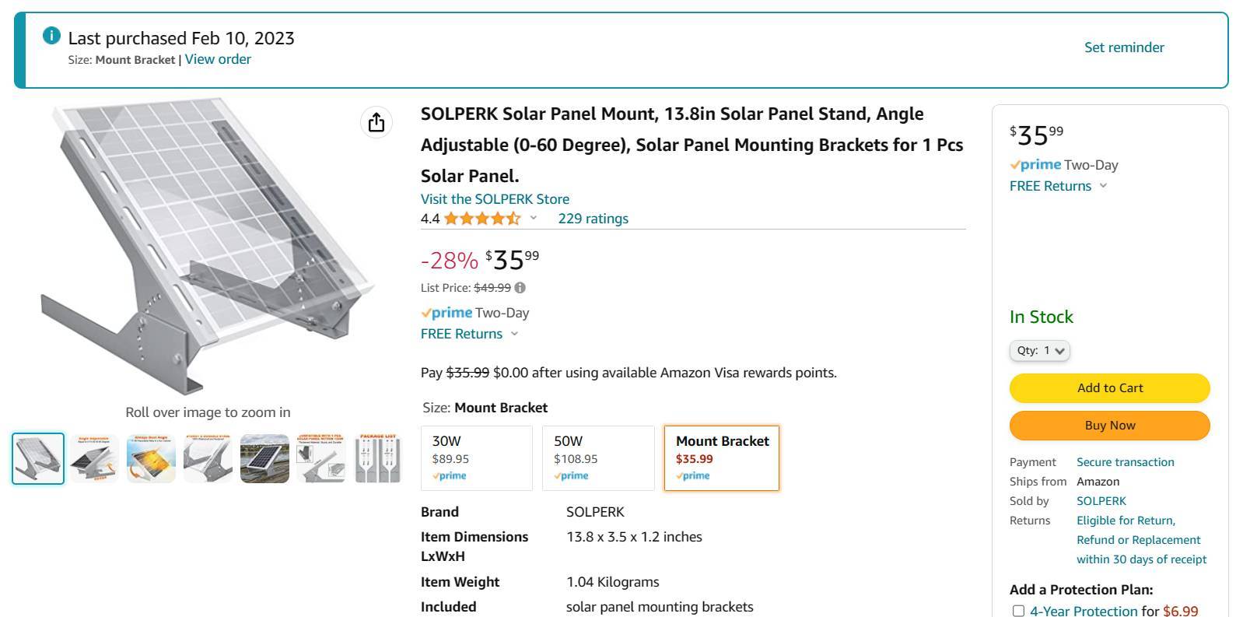The width and height of the screenshot is (1236, 617).
Task: Click the 4.4 star rating stars
Action: [x=481, y=219]
